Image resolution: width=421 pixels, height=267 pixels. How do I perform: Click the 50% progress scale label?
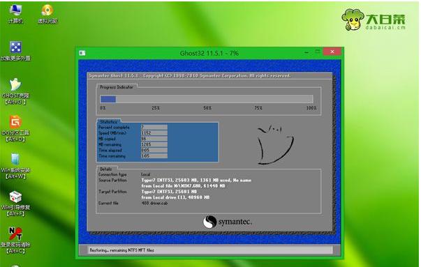(x=207, y=108)
